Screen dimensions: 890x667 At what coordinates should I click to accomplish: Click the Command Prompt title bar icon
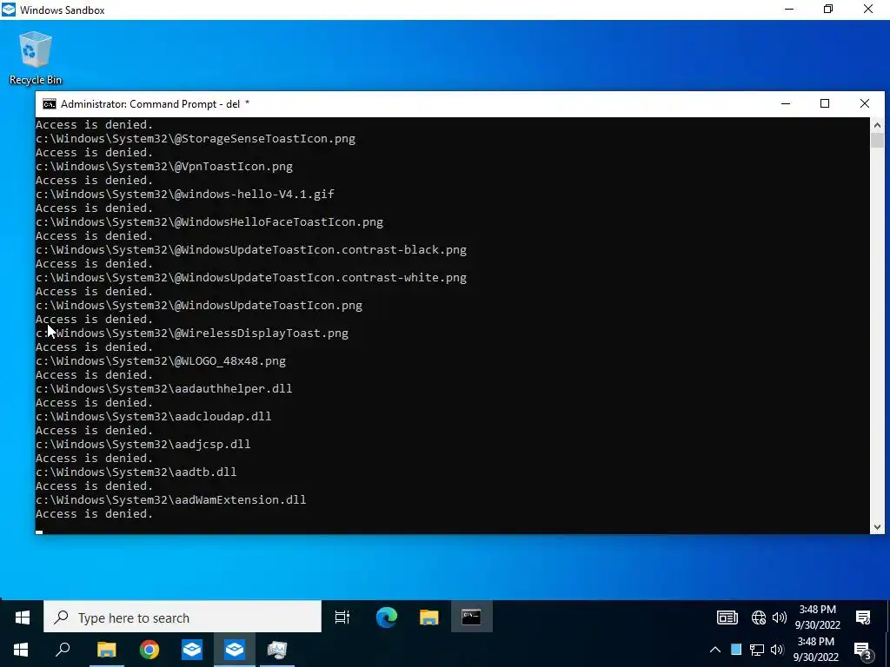[x=50, y=104]
